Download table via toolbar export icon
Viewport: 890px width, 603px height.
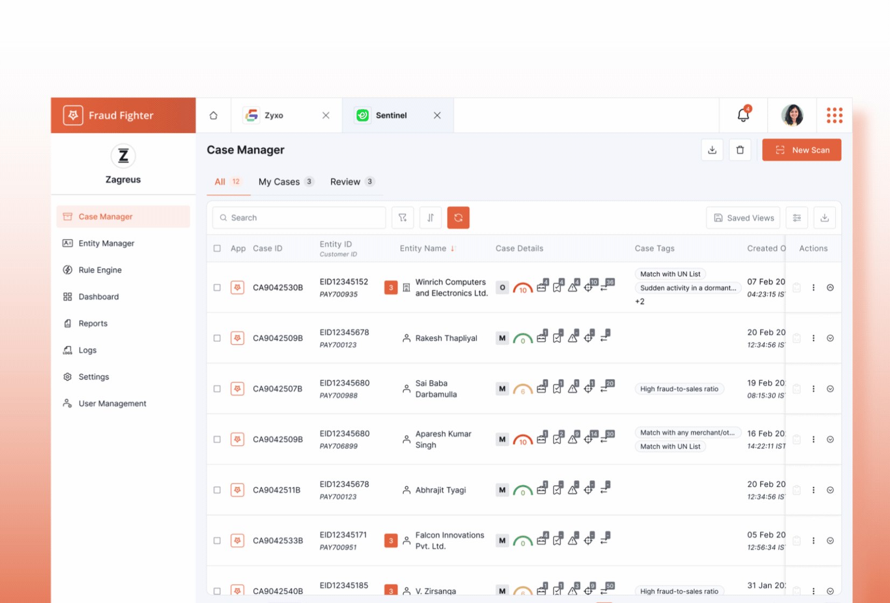pyautogui.click(x=824, y=218)
